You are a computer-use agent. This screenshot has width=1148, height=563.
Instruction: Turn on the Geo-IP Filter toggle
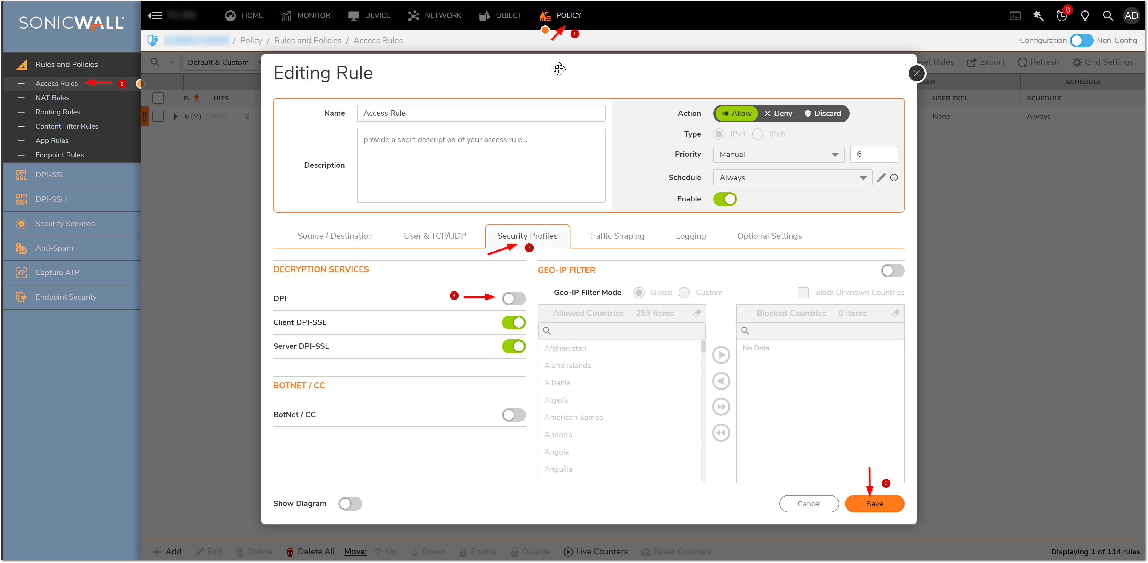[x=892, y=271]
